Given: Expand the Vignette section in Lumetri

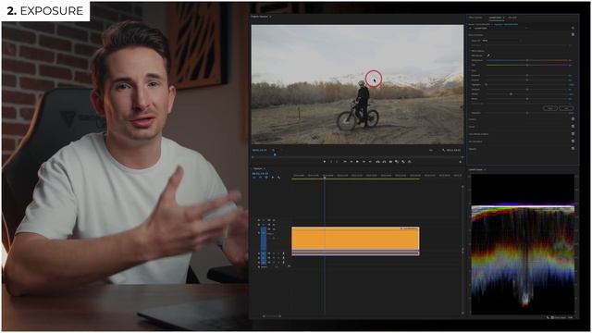Looking at the screenshot, I should (x=473, y=149).
